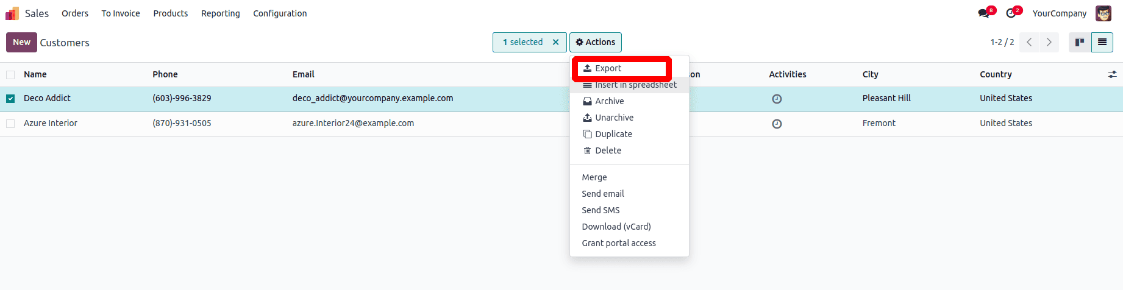Image resolution: width=1123 pixels, height=290 pixels.
Task: Choose Send email action
Action: tap(629, 194)
